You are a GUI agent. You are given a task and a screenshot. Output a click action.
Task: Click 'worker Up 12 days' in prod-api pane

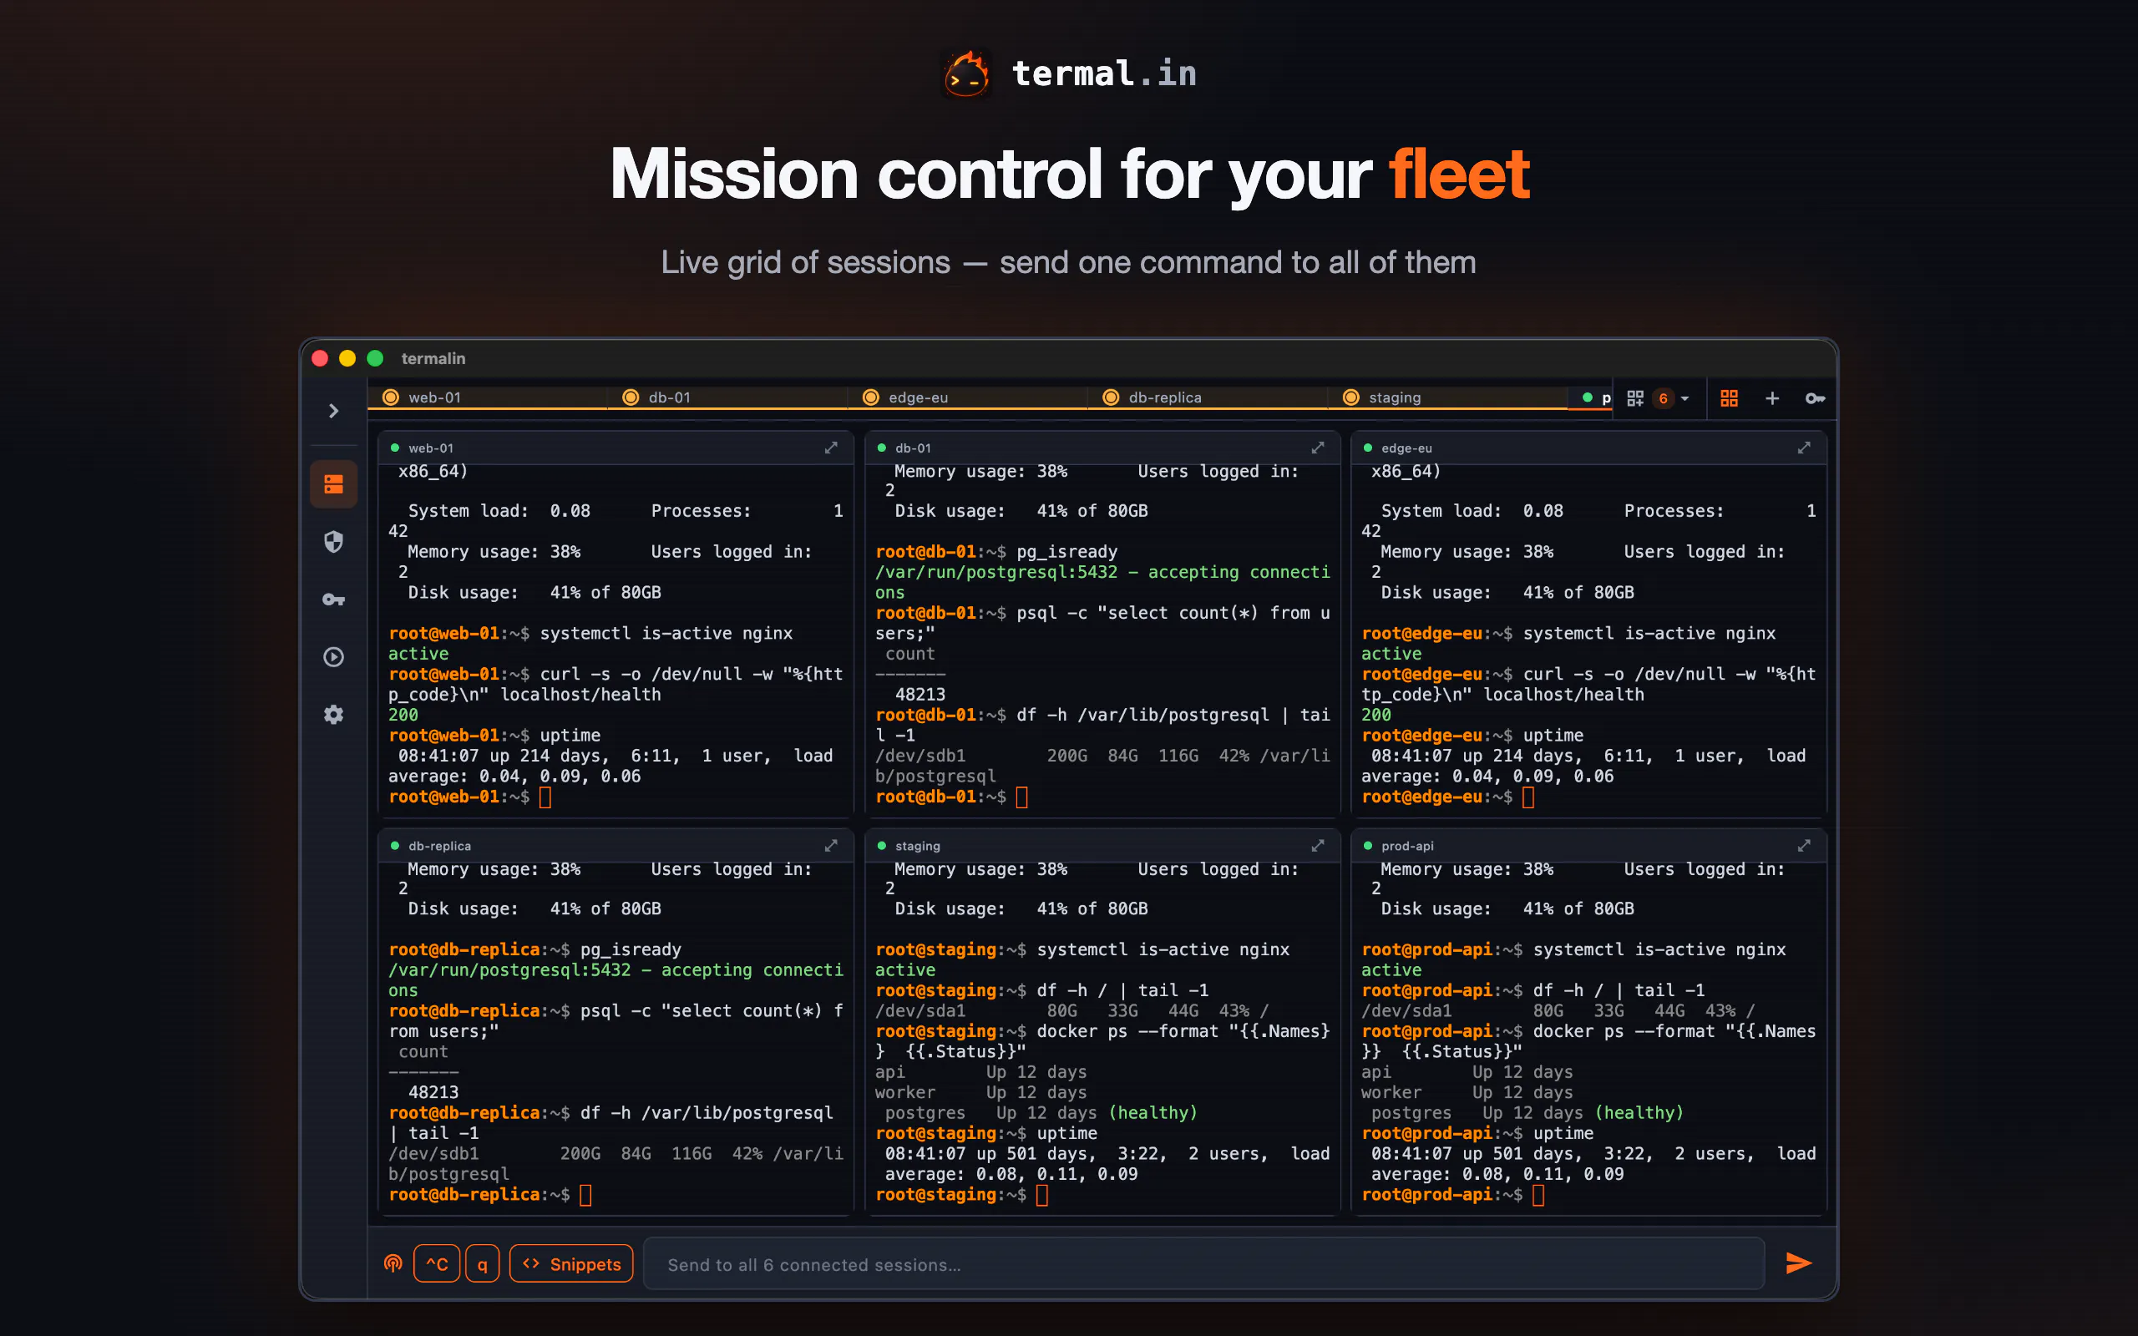(x=1467, y=1093)
